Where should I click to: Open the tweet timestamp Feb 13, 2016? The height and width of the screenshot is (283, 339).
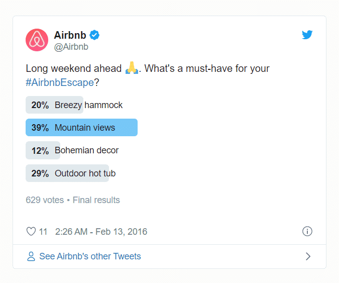click(x=101, y=232)
